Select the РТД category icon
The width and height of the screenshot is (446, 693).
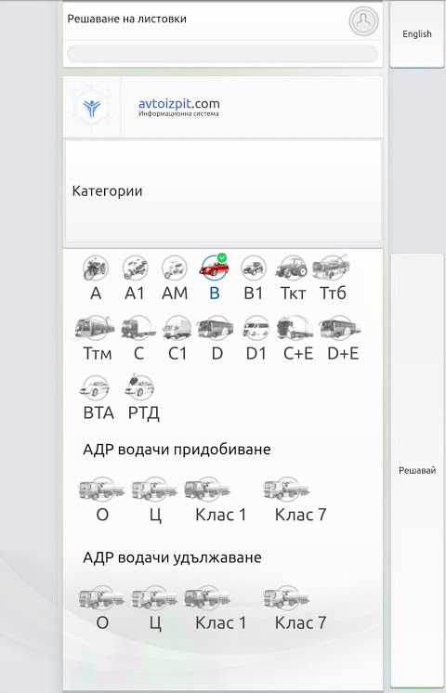(138, 386)
